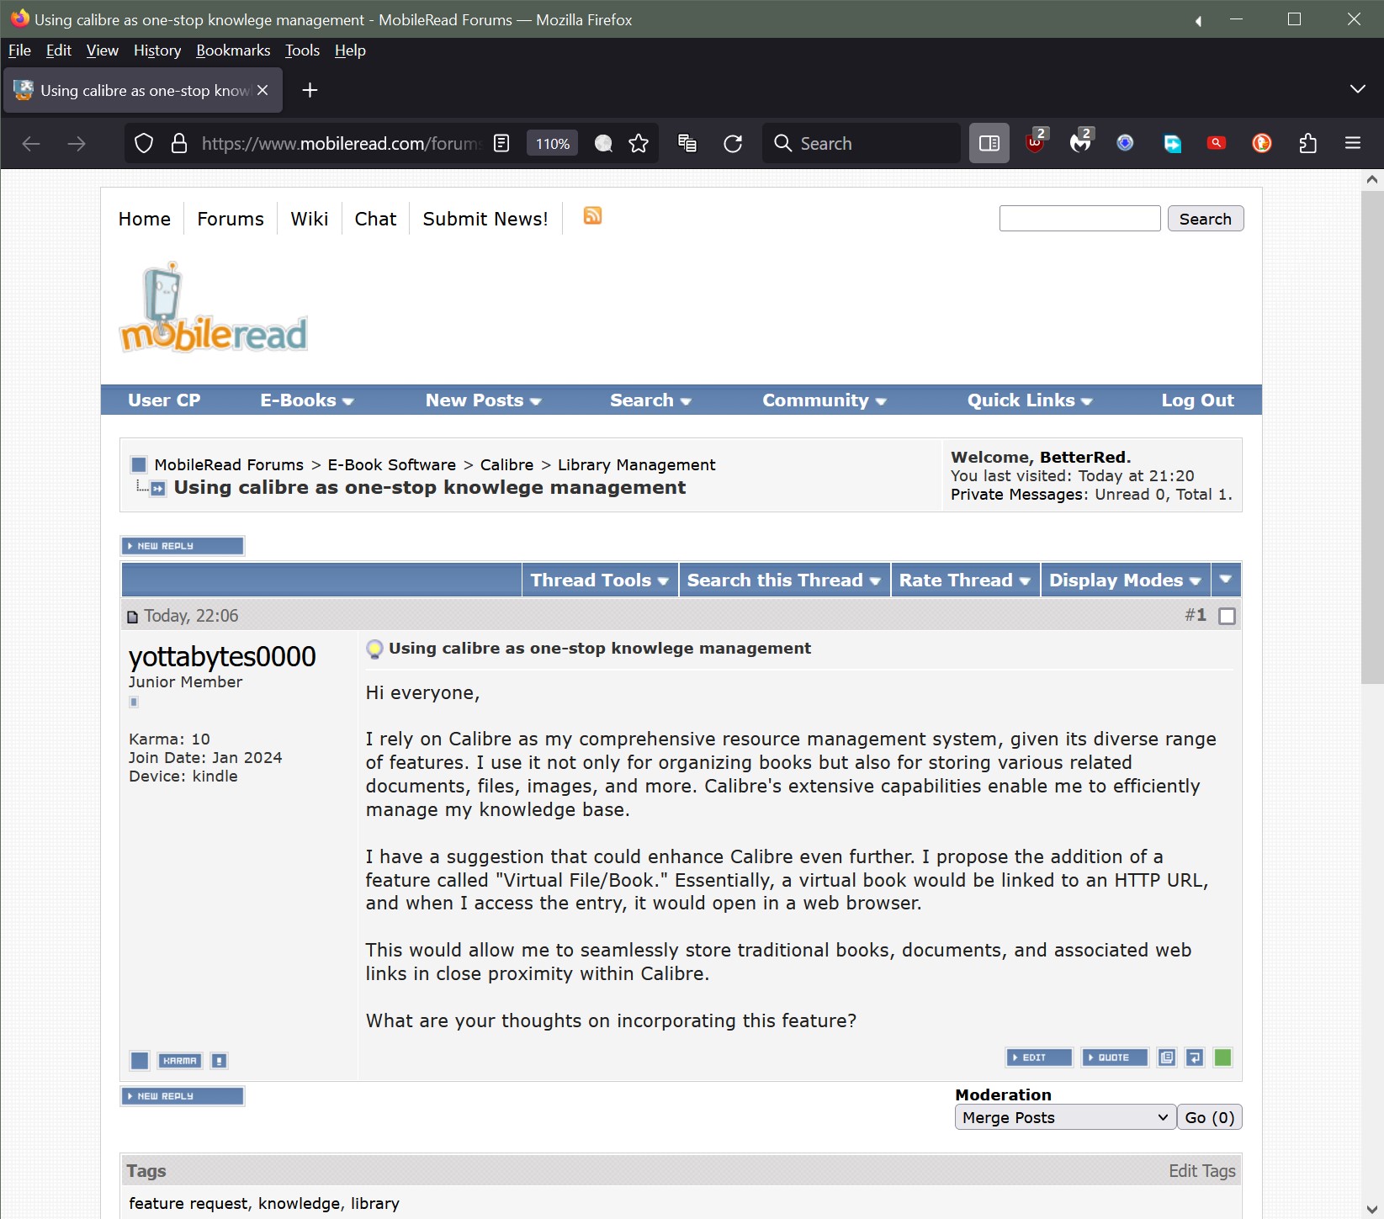
Task: Open the History menu
Action: (x=157, y=50)
